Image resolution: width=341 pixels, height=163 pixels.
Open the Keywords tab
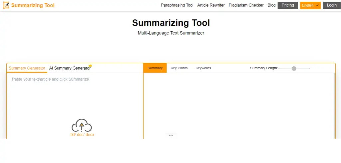click(x=203, y=68)
